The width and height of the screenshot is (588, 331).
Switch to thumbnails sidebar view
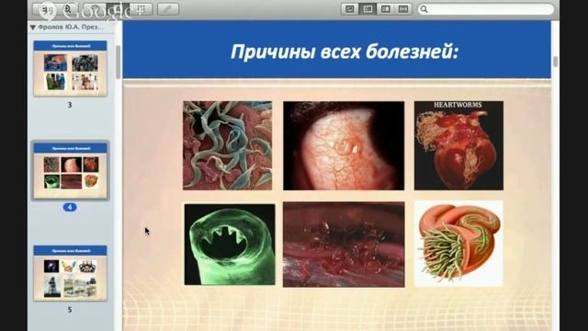367,9
